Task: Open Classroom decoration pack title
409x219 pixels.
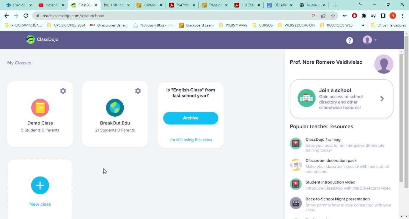Action: 331,161
